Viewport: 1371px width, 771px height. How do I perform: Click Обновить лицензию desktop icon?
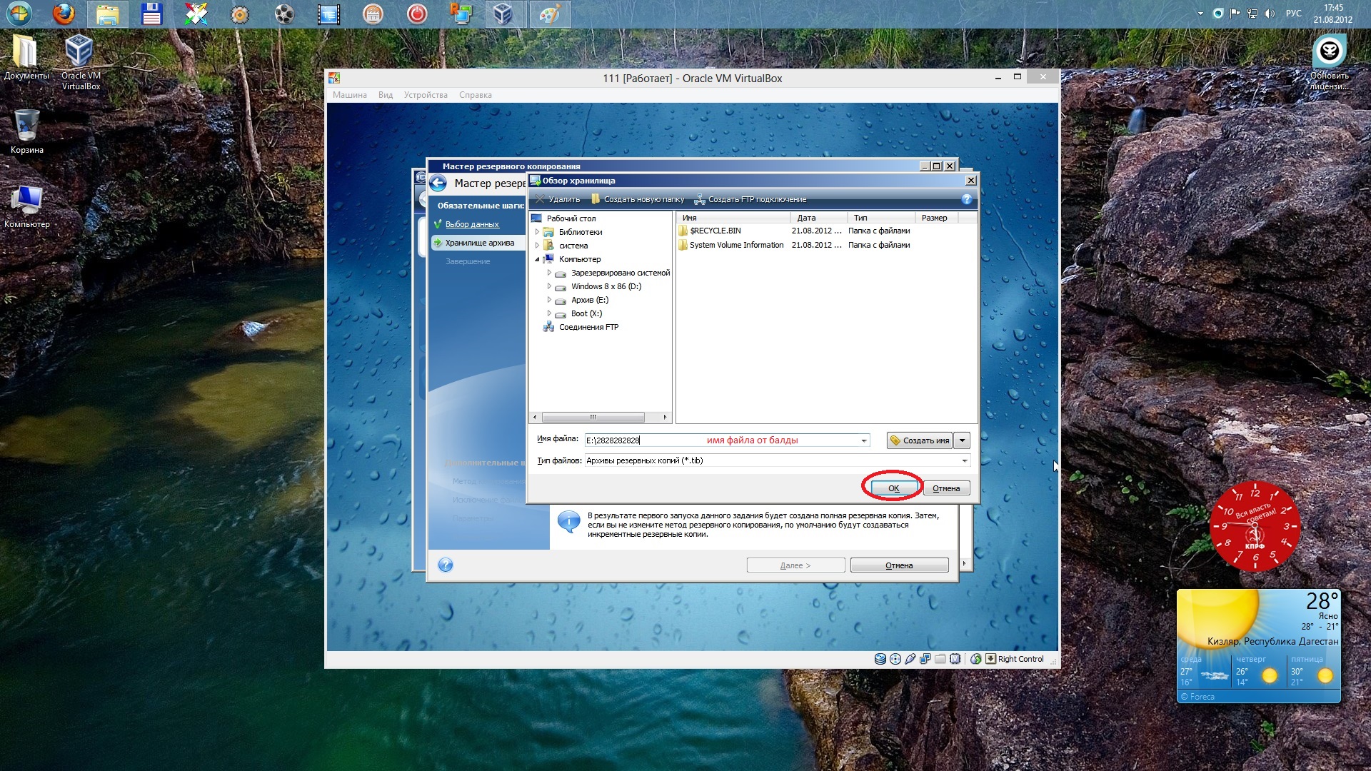click(1329, 63)
